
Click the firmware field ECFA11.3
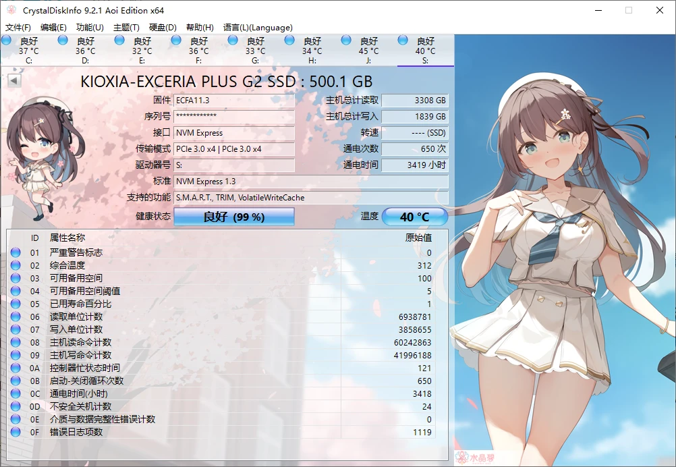(x=234, y=101)
